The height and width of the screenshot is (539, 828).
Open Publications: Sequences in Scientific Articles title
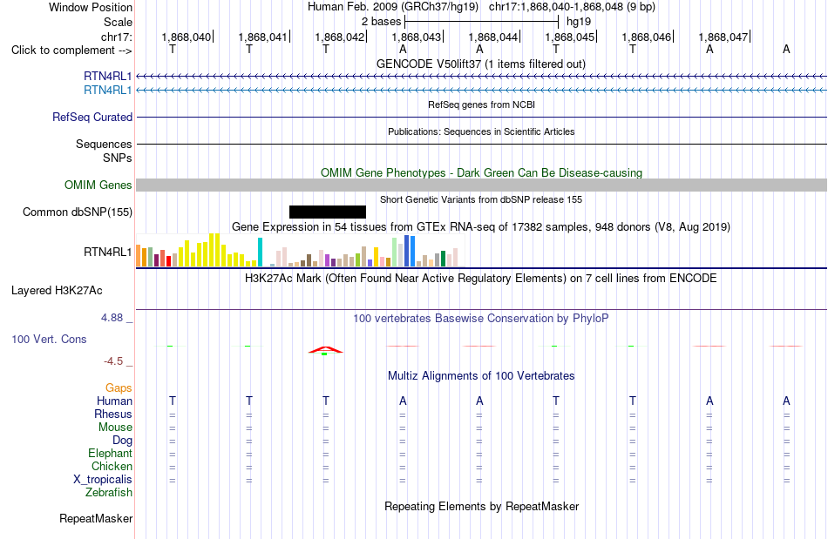coord(481,131)
